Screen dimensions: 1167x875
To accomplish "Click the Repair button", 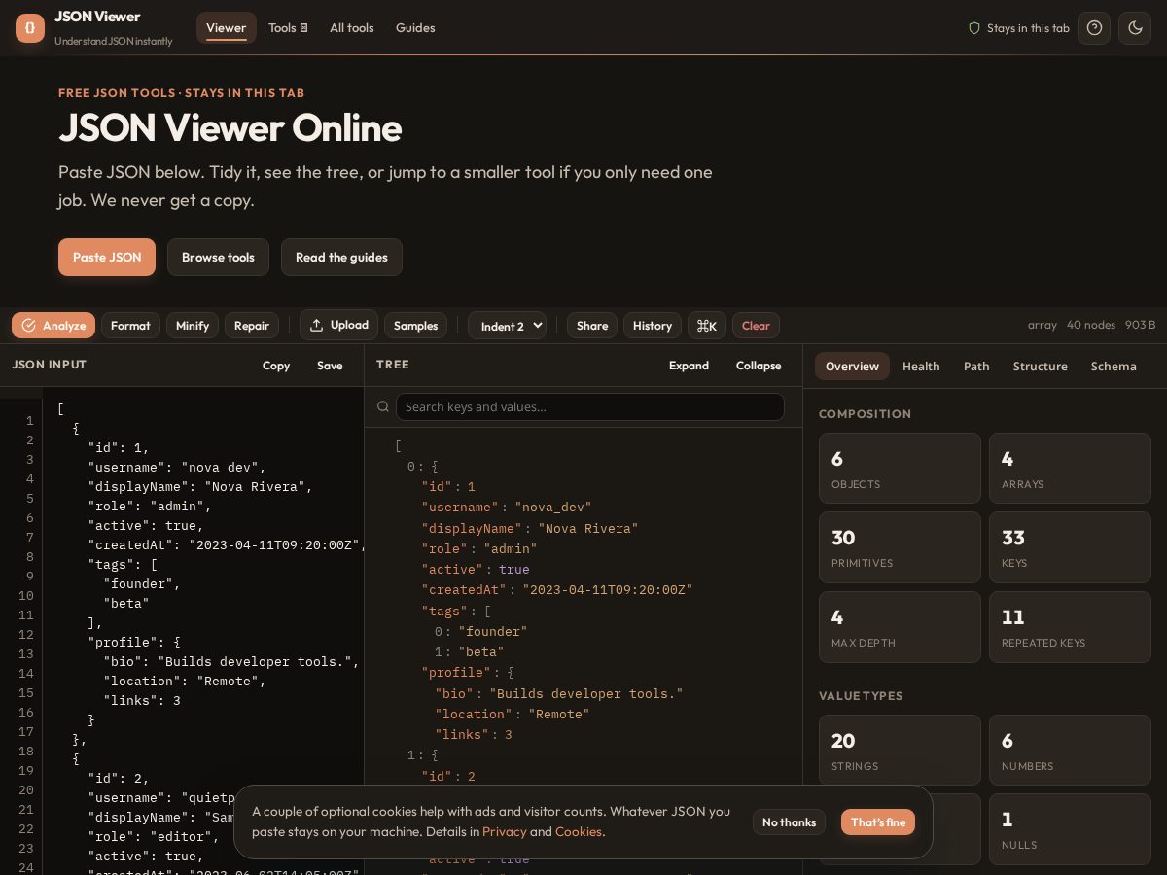I will point(252,326).
